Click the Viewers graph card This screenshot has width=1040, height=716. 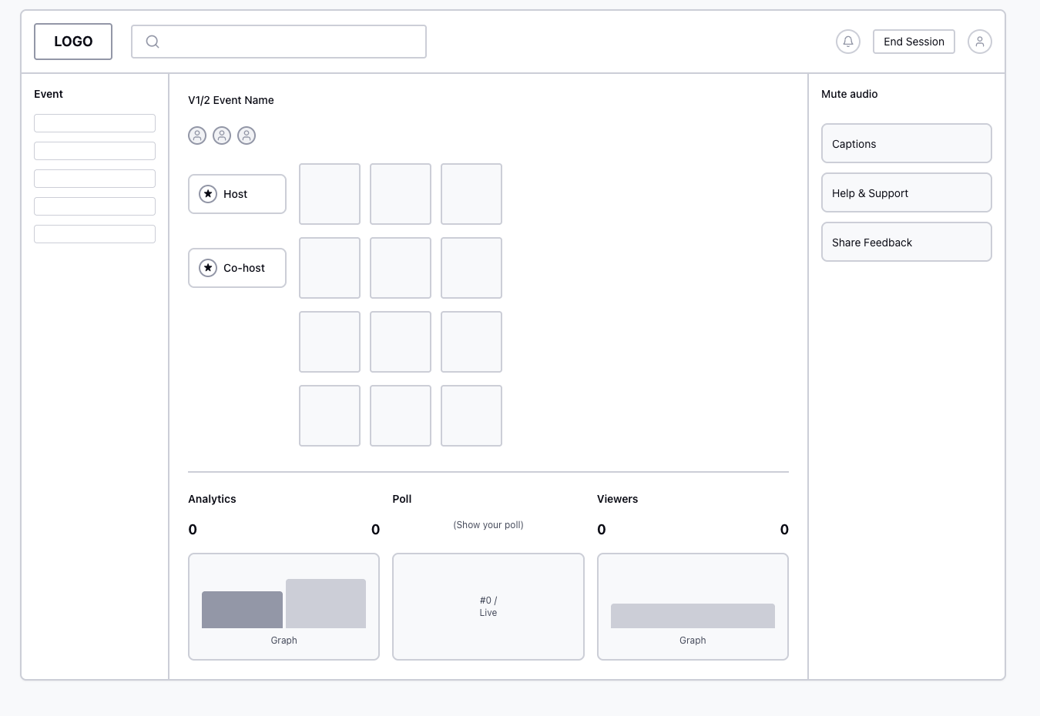(x=693, y=607)
